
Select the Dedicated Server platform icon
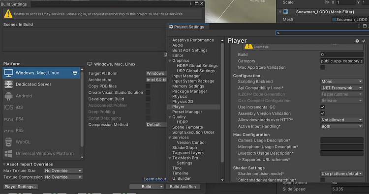pos(8,84)
